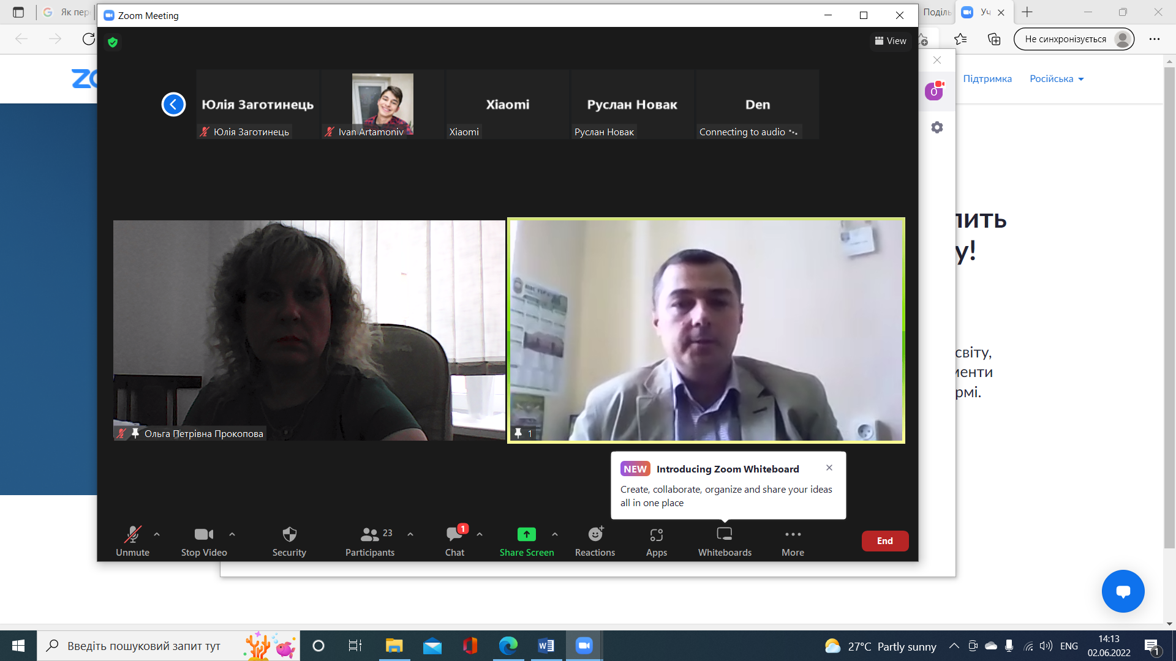Stop Video camera toggle
The width and height of the screenshot is (1176, 661).
[204, 541]
